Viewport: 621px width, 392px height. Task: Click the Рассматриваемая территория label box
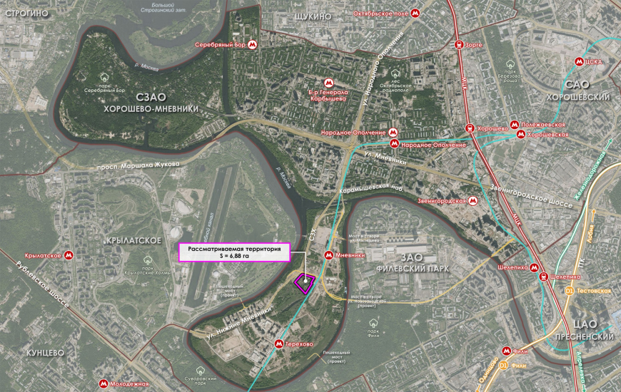coord(234,252)
